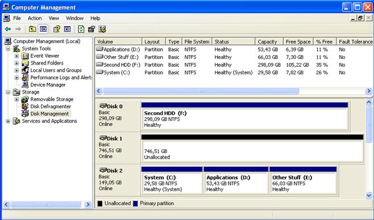Click the Disk 1 label box
Viewport: 374px width, 220px height.
coord(117,147)
